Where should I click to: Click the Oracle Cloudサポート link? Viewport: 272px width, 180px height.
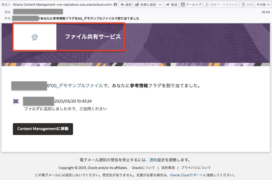186,175
